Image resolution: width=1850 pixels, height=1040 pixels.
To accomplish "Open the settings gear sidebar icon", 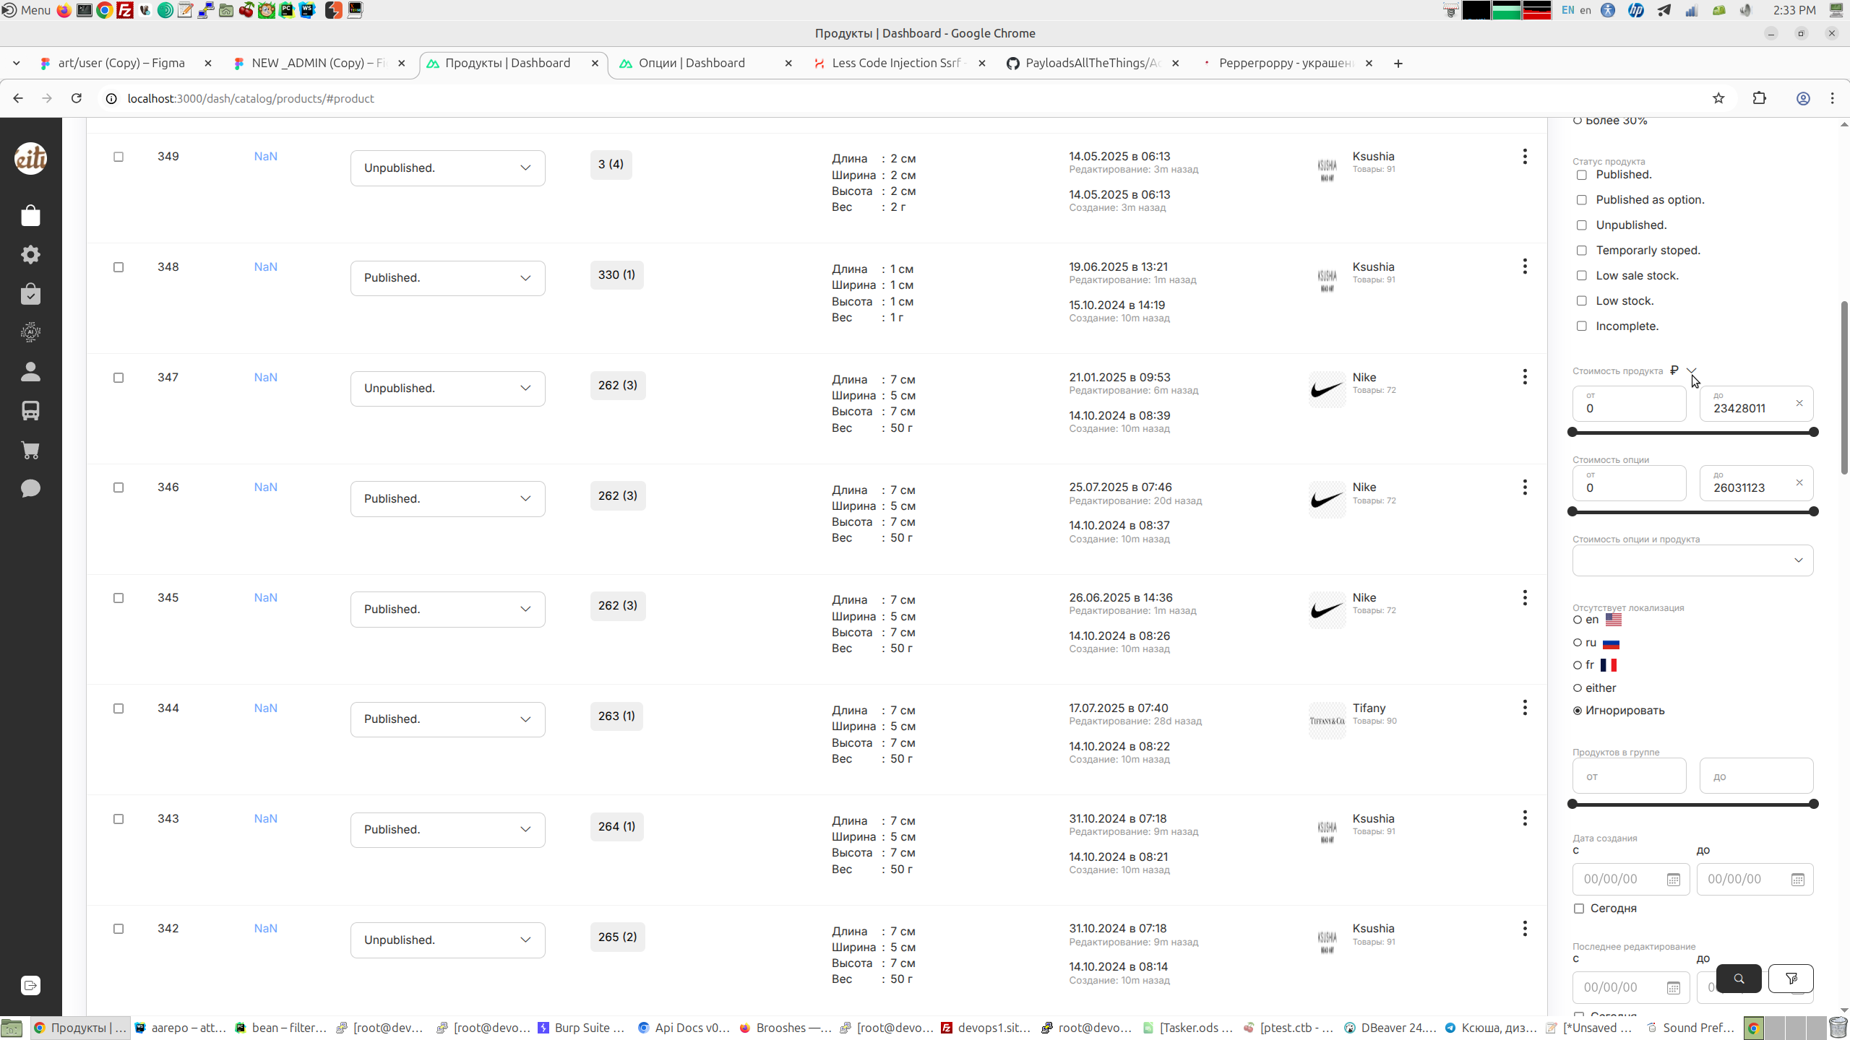I will click(x=30, y=254).
